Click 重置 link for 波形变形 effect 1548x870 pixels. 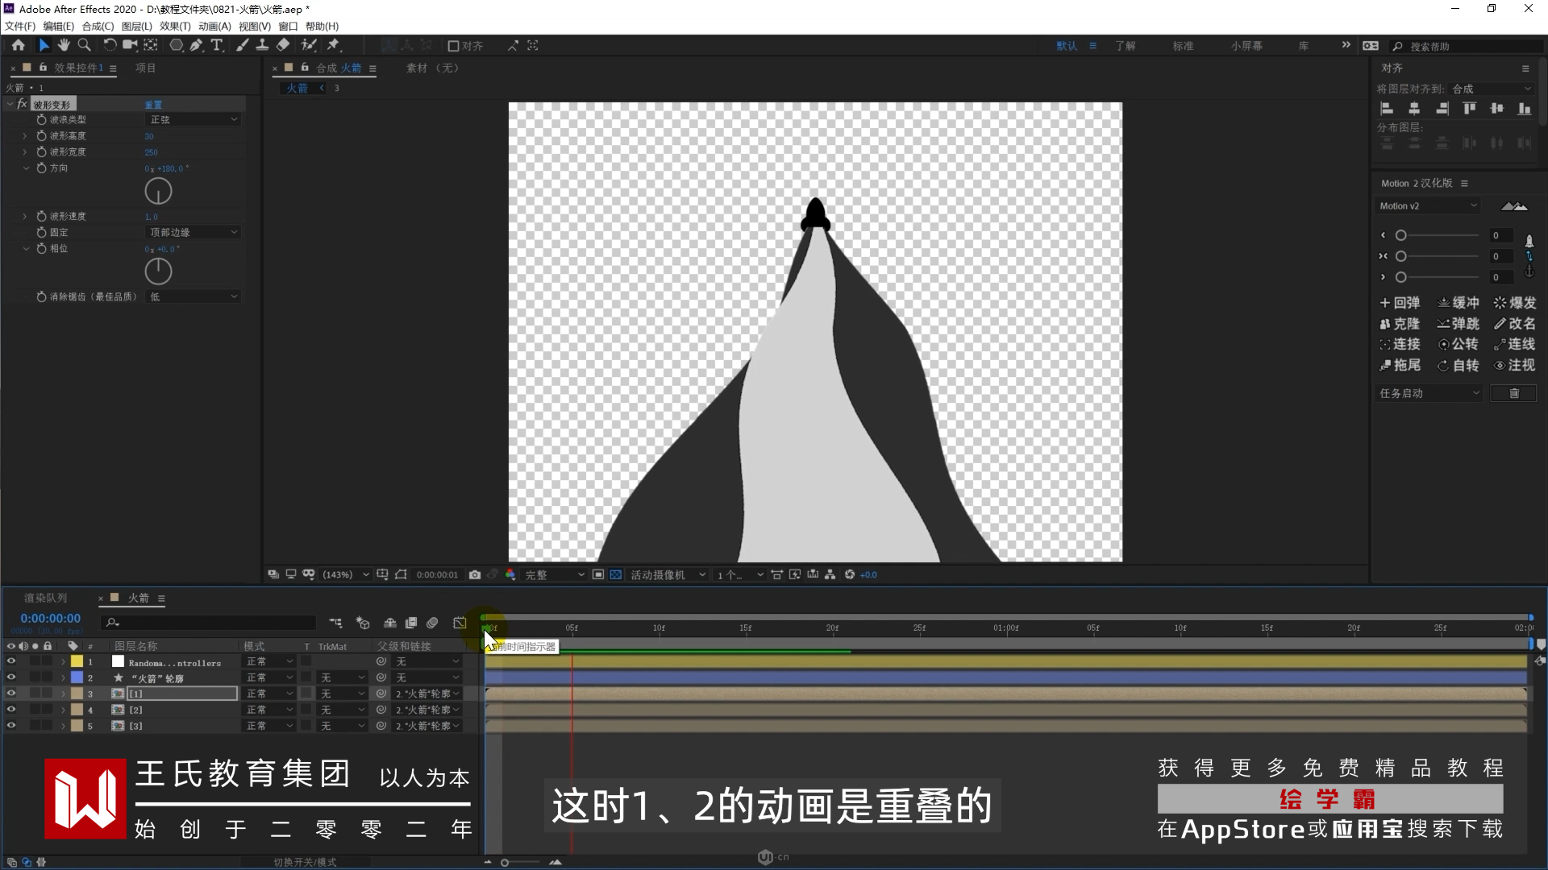tap(153, 105)
